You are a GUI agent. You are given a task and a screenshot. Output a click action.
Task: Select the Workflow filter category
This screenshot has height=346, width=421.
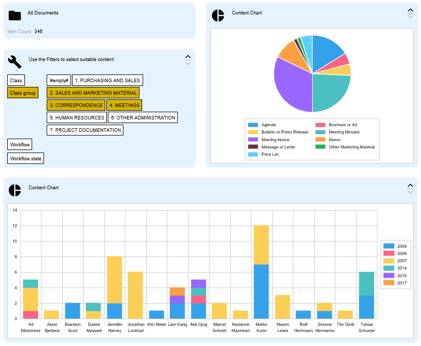point(20,145)
